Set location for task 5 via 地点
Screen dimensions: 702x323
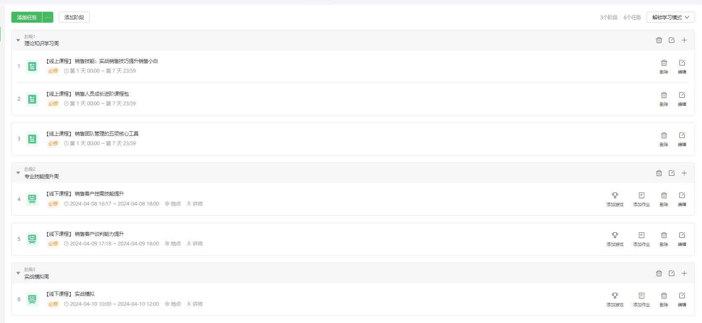(x=173, y=244)
